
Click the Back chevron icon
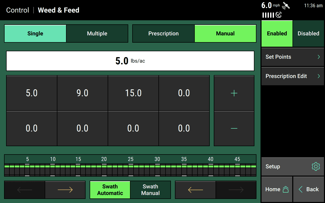coord(301,189)
